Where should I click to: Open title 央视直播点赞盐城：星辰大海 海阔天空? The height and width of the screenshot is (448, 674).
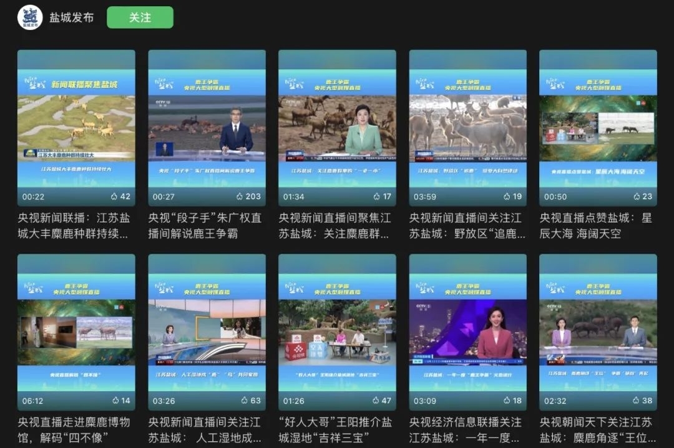click(x=597, y=226)
